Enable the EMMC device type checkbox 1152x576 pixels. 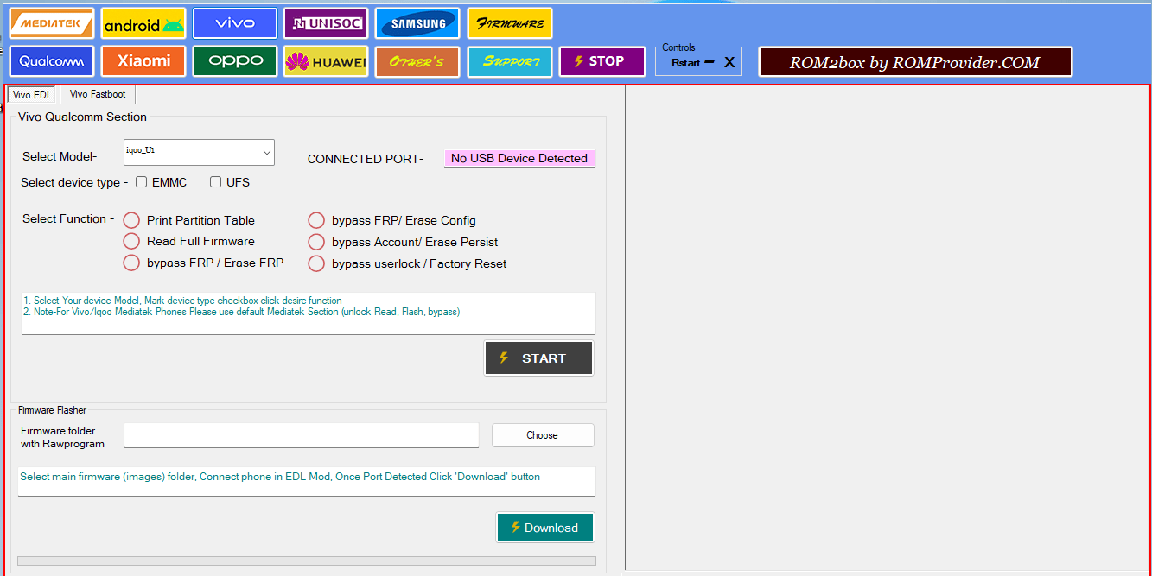click(x=142, y=182)
